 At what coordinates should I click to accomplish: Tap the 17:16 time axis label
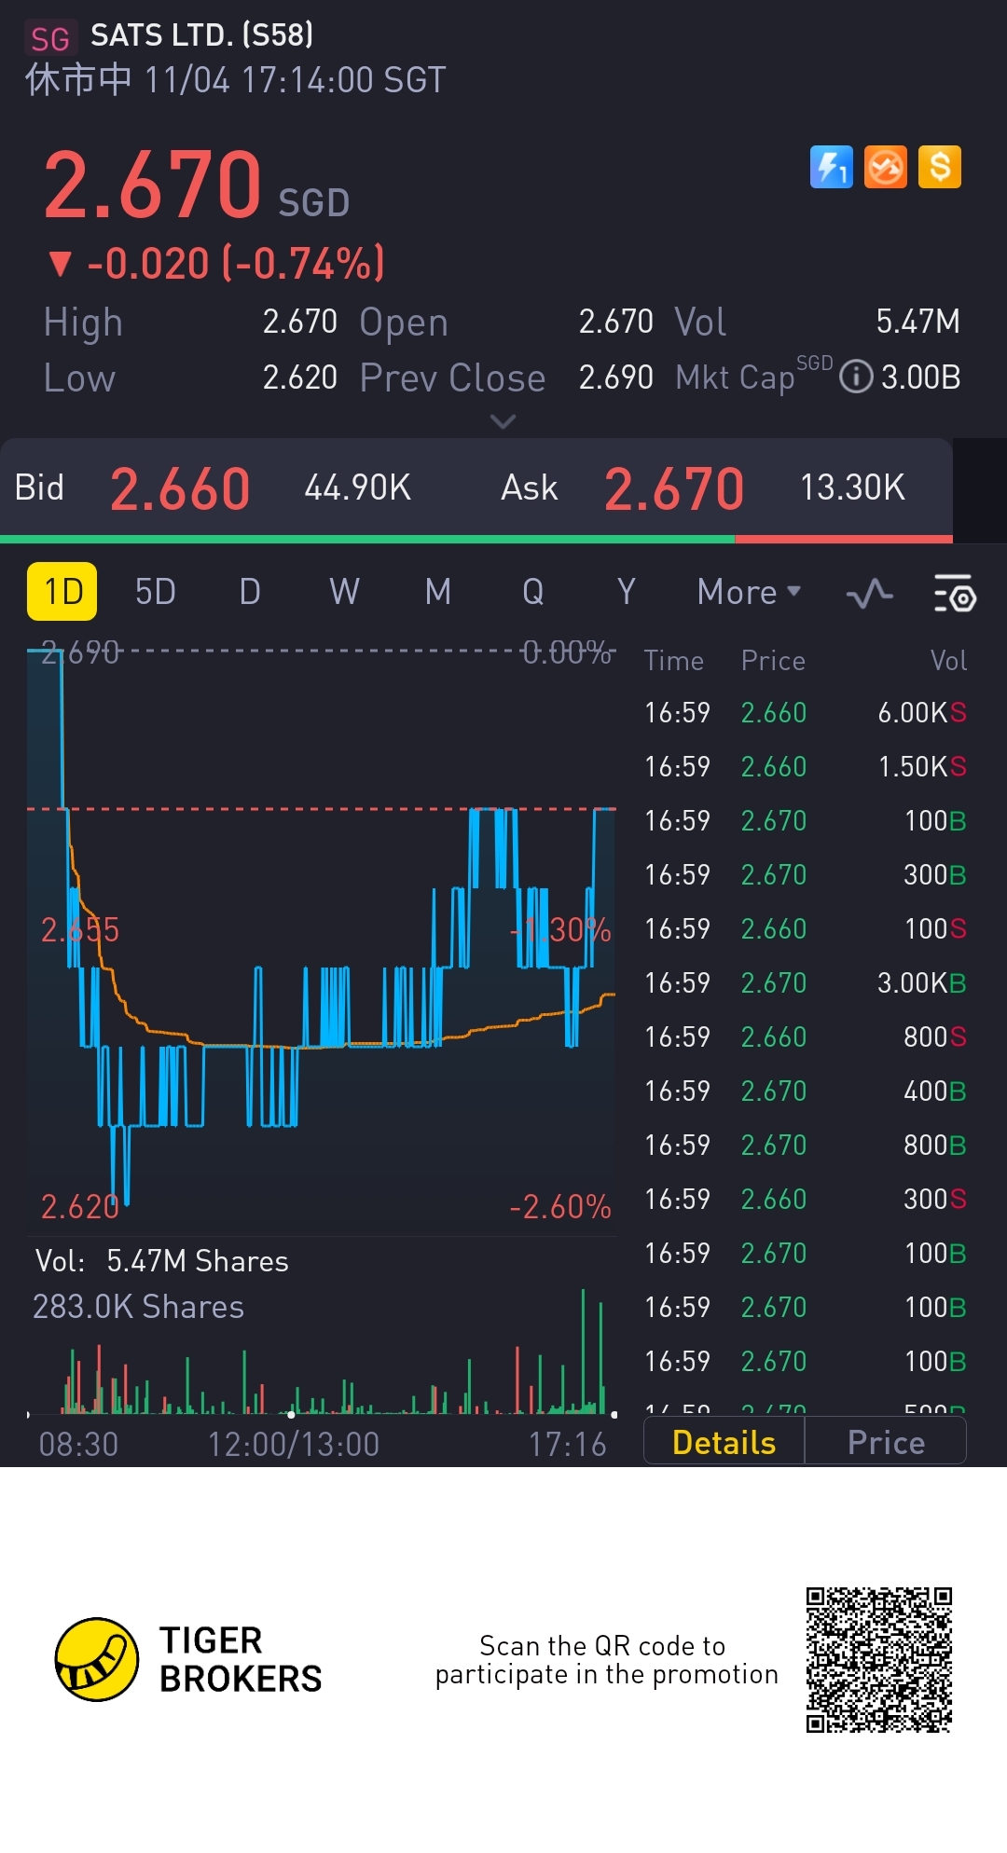click(567, 1445)
